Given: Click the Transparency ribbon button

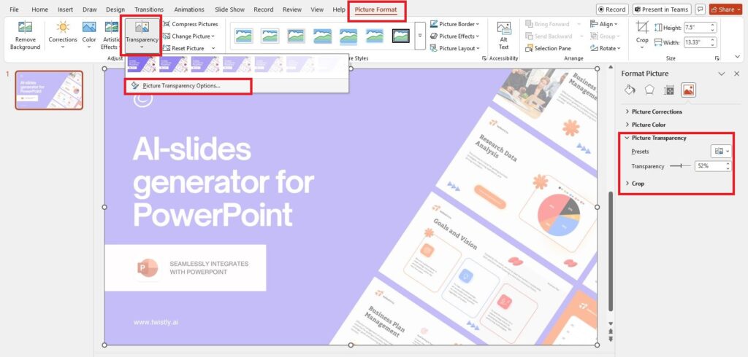Looking at the screenshot, I should (142, 35).
